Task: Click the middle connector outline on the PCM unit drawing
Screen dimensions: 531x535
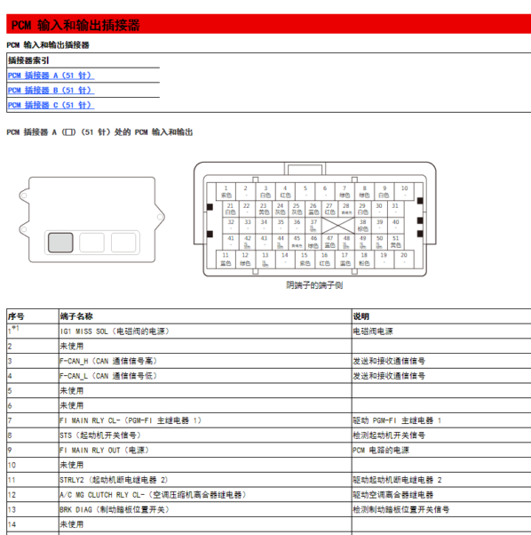Action: tap(91, 243)
